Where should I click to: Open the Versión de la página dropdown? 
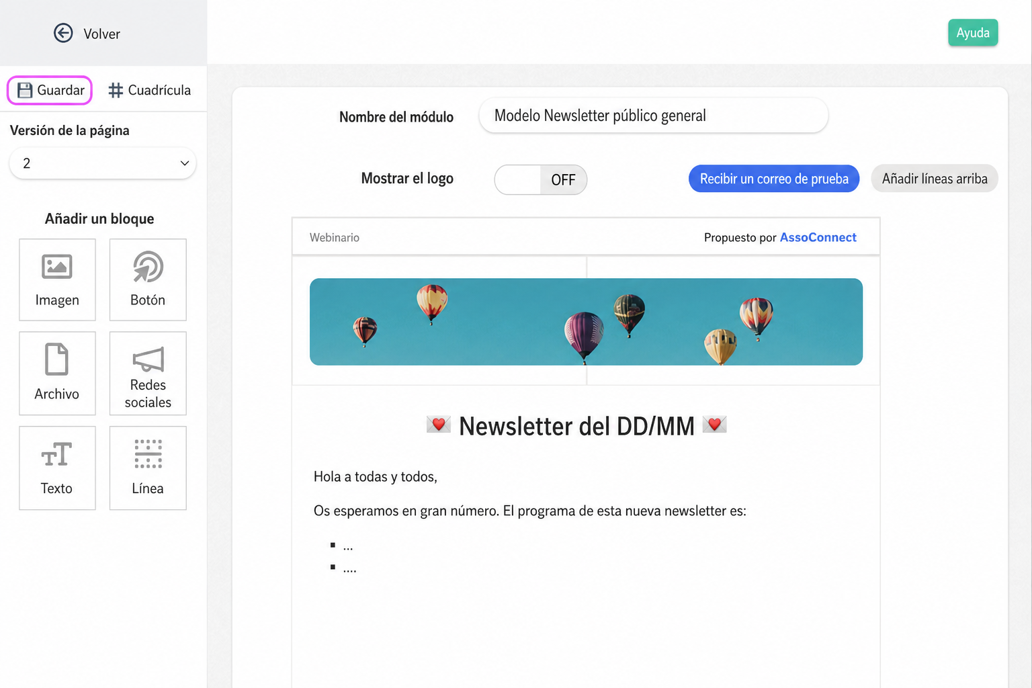103,163
